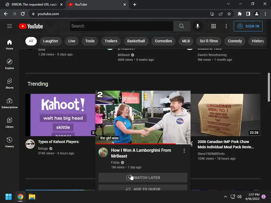
Task: Open David's Woodturning channel link
Action: (x=212, y=55)
